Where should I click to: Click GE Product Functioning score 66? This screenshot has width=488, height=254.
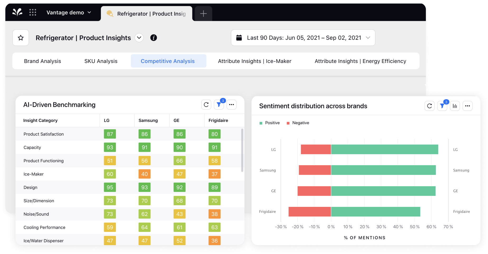click(179, 161)
